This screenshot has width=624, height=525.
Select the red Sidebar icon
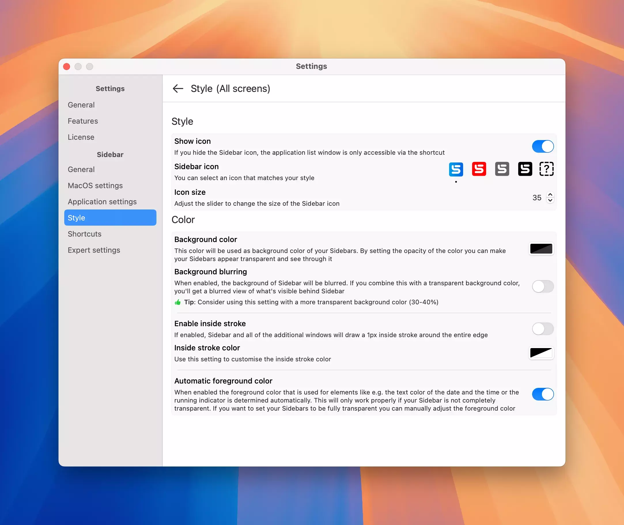(x=479, y=169)
